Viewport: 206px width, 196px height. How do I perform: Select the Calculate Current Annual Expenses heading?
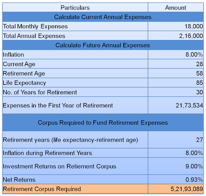point(103,17)
